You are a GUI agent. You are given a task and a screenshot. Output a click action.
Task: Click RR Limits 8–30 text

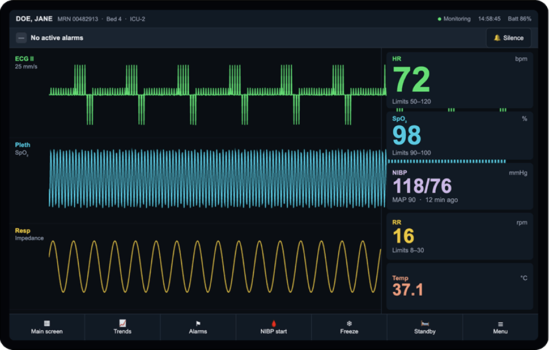pos(408,250)
